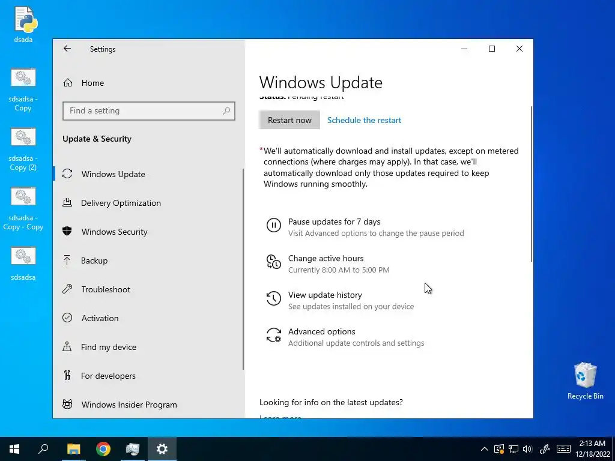Click the Windows Update refresh icon
615x461 pixels.
tap(67, 173)
